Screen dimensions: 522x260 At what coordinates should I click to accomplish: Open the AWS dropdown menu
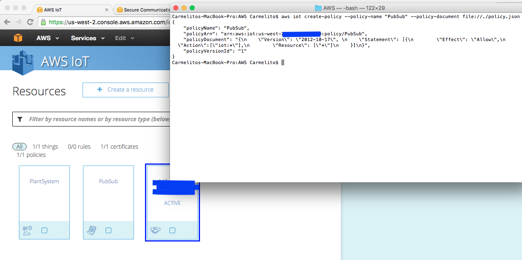(48, 38)
